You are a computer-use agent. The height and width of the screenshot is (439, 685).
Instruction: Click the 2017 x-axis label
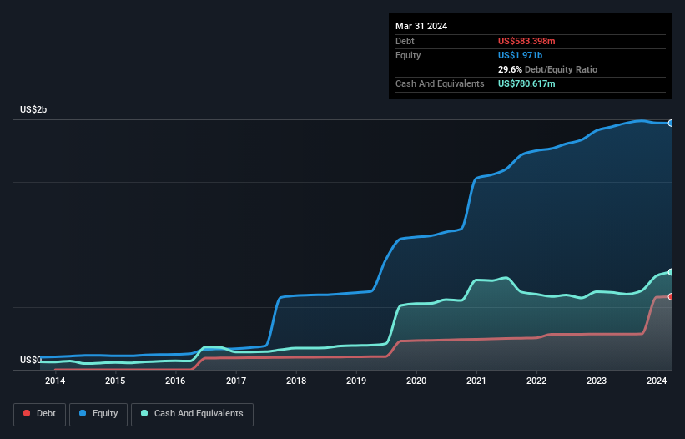pyautogui.click(x=236, y=381)
